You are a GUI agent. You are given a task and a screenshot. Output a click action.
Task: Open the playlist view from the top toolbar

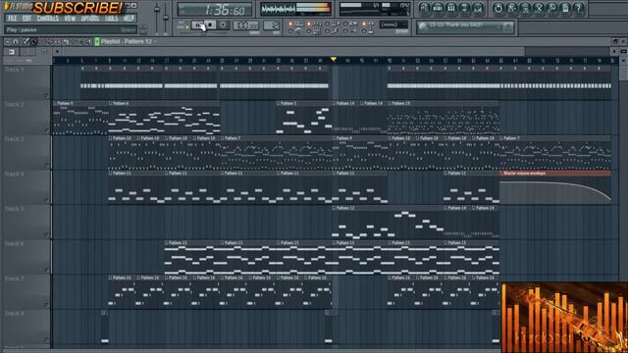pyautogui.click(x=425, y=9)
